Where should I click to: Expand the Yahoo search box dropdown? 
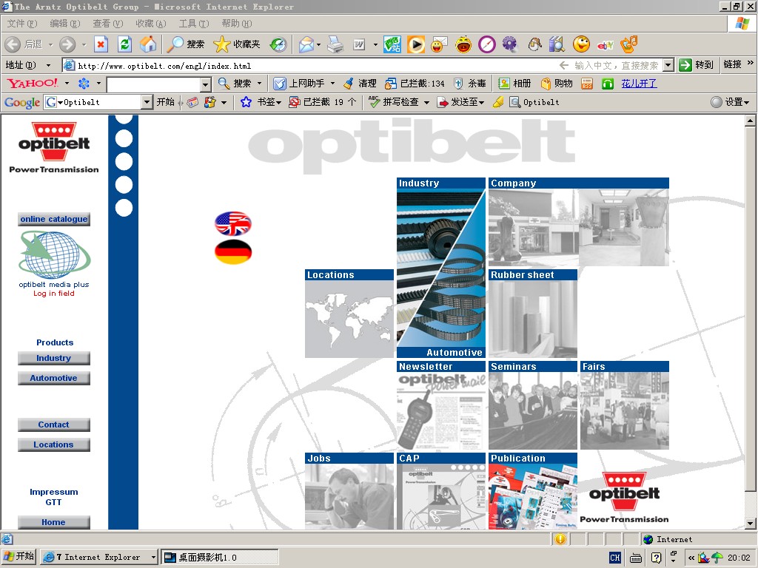pos(206,84)
